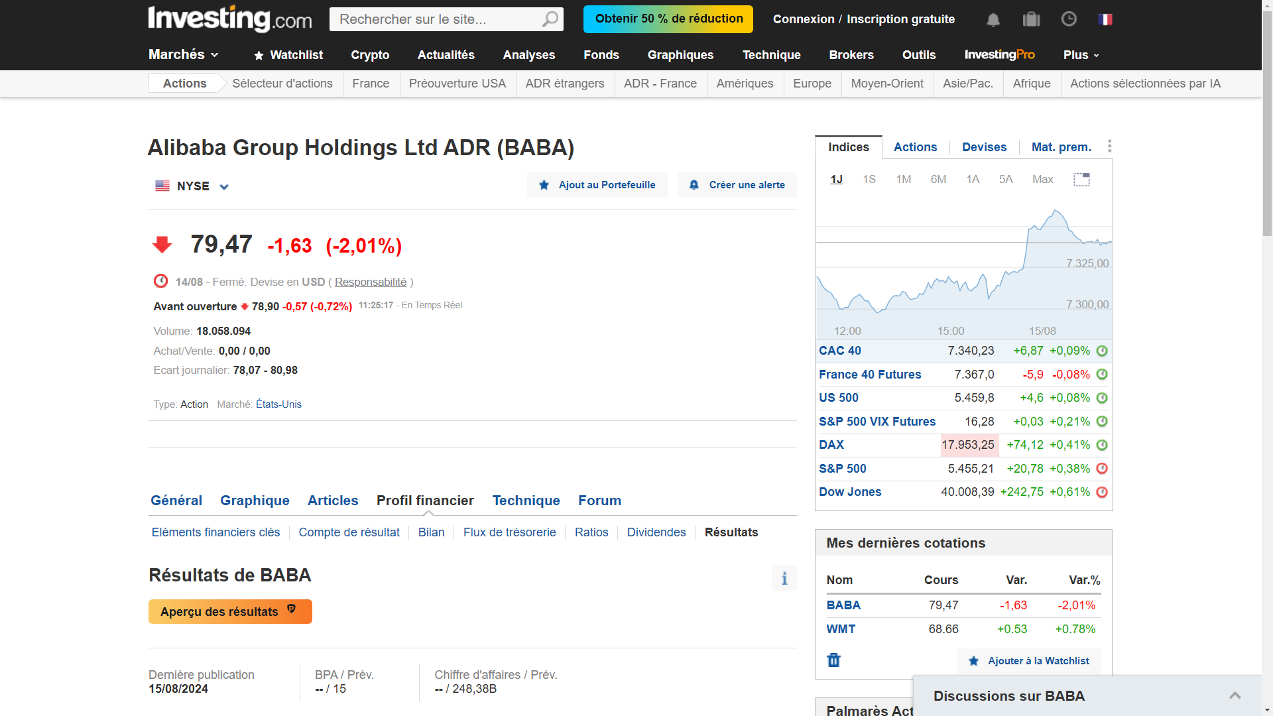Open the portfolio briefcase icon
1273x716 pixels.
pyautogui.click(x=1031, y=19)
